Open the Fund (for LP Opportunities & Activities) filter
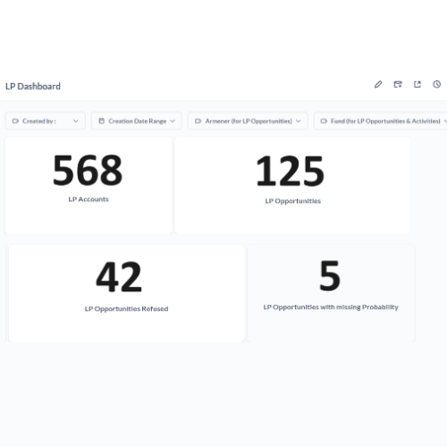447x447 pixels. [x=381, y=121]
